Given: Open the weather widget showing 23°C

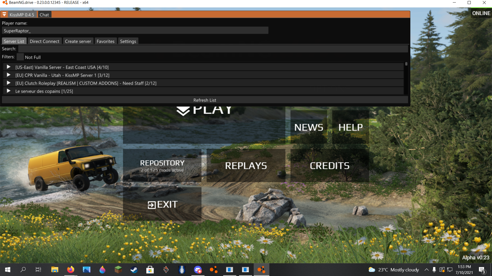Looking at the screenshot, I should [x=394, y=270].
